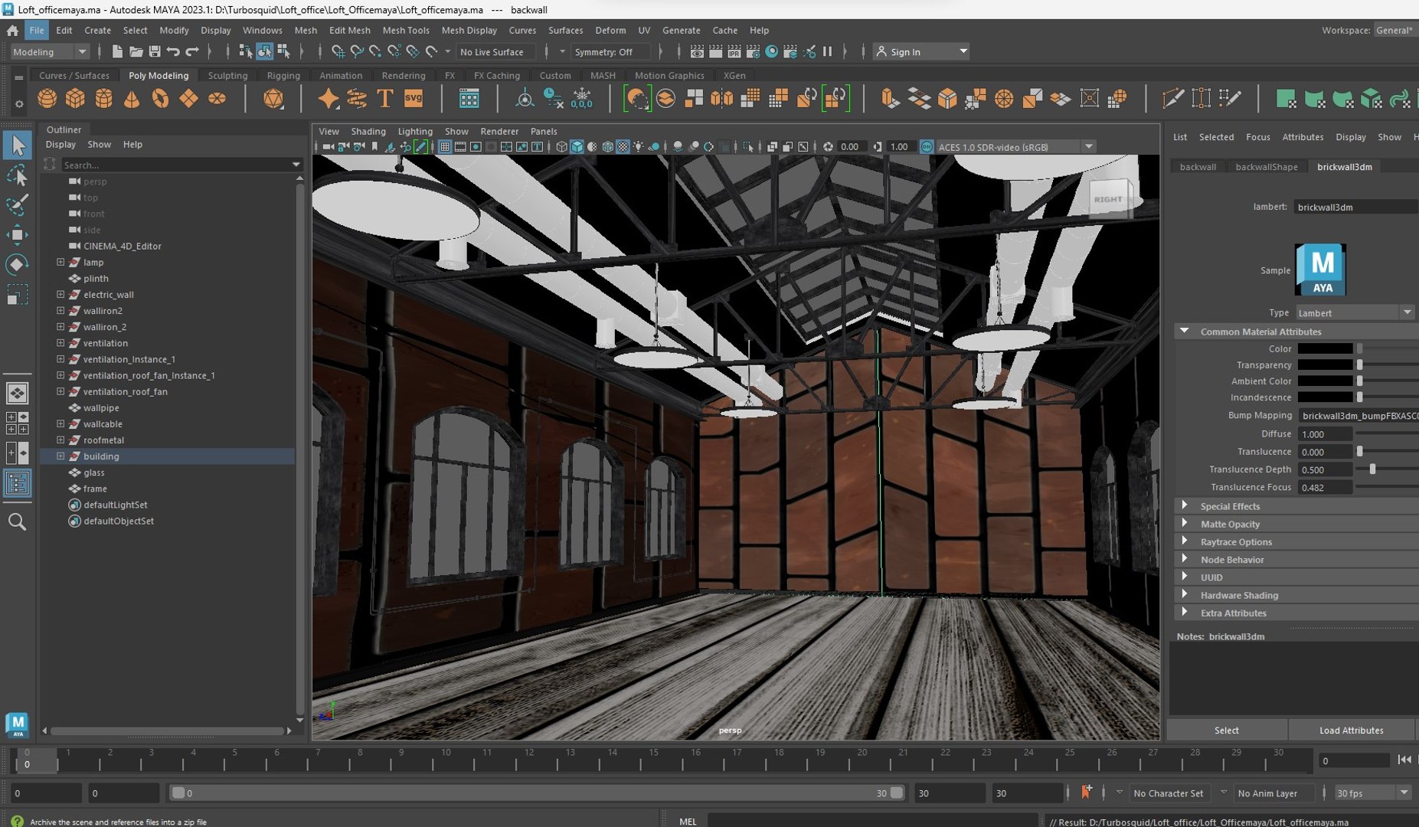Select the Rotate tool in toolbox

(17, 265)
